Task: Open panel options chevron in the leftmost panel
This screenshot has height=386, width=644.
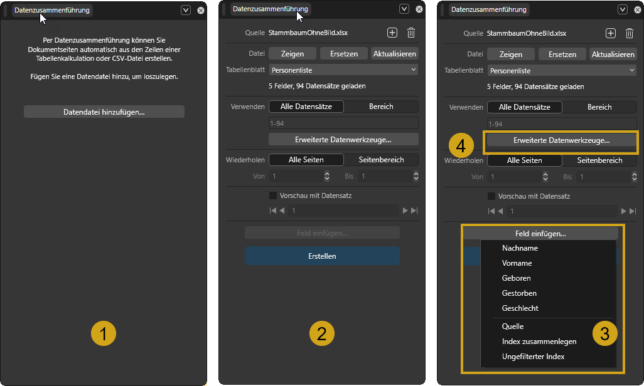Action: tap(185, 9)
